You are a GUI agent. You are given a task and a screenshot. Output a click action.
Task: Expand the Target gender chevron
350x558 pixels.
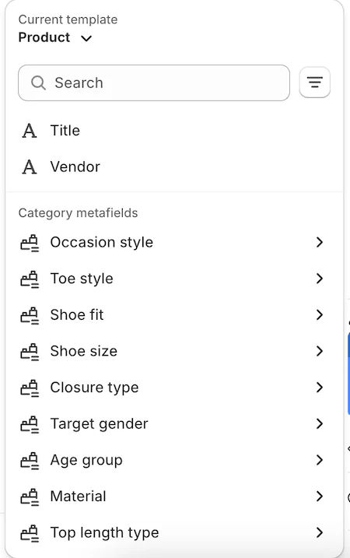click(x=320, y=423)
